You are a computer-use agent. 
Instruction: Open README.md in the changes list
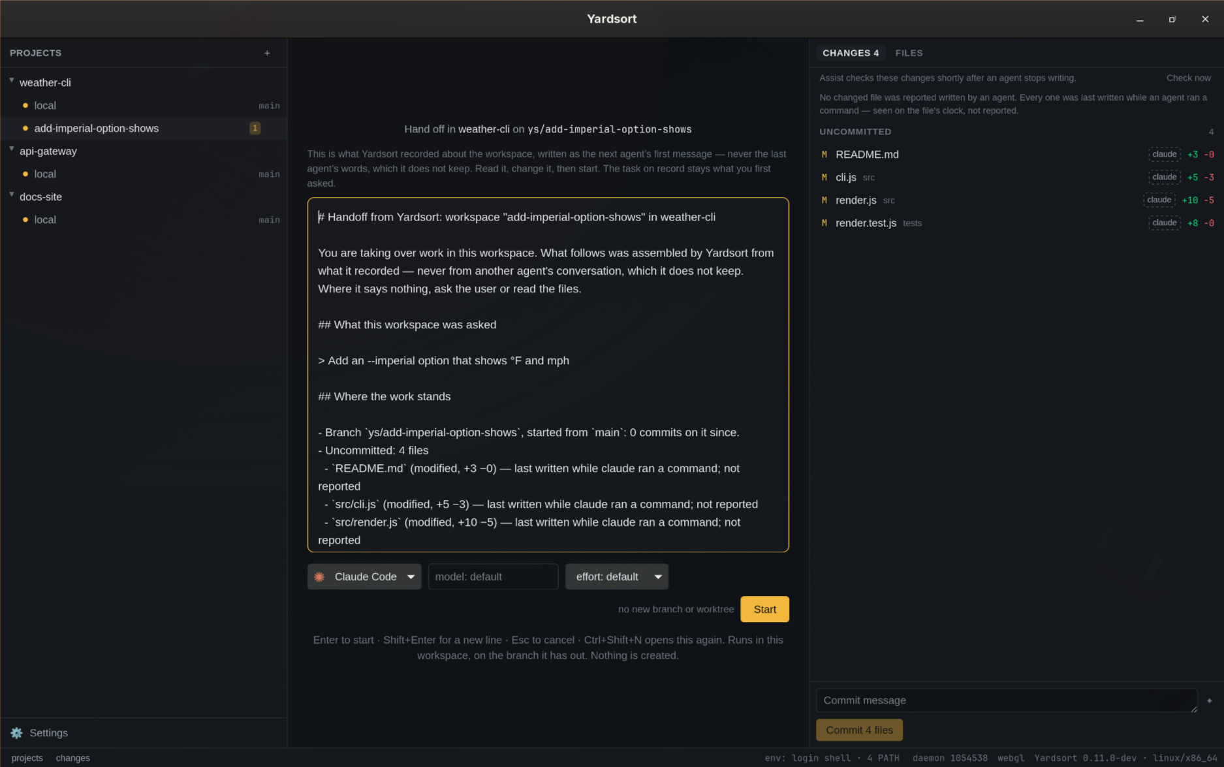coord(1016,155)
